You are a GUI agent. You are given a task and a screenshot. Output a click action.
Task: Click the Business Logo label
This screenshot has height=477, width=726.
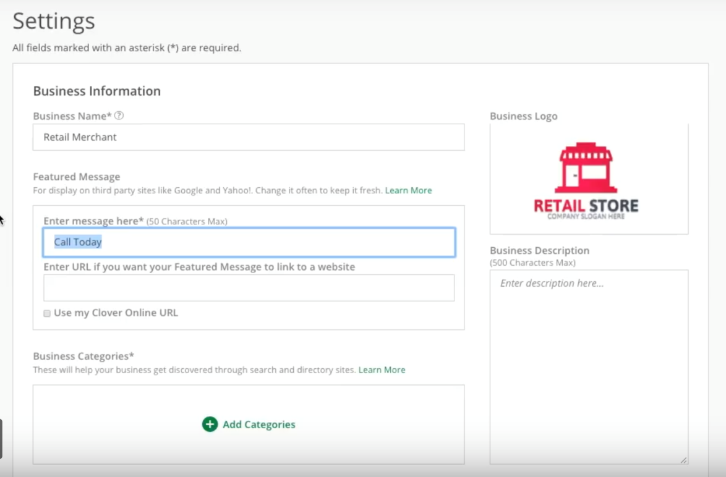click(x=523, y=116)
